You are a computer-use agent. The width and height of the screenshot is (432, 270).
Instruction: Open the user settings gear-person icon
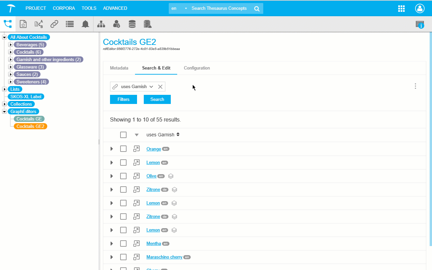(116, 24)
